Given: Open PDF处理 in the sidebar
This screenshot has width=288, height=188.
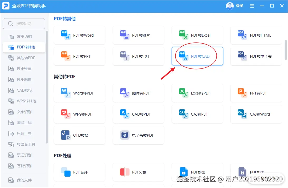Looking at the screenshot, I should pos(24,69).
